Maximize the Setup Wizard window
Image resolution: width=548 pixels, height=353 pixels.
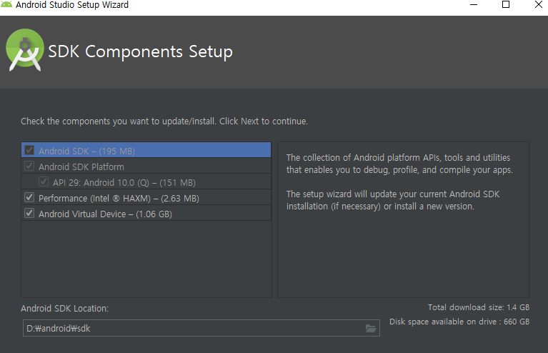coord(506,4)
